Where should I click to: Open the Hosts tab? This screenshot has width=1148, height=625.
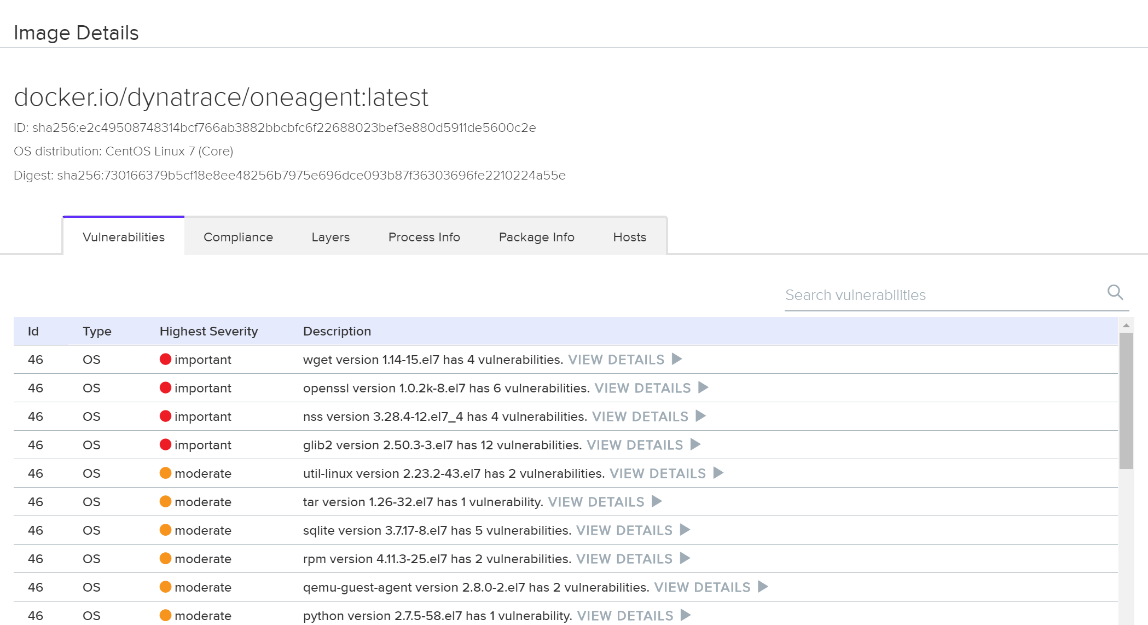point(629,237)
